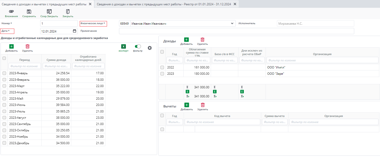380x158 pixels.
Task: Switch to the Реестр от 01.01.2024 tab
Action: [x=164, y=4]
